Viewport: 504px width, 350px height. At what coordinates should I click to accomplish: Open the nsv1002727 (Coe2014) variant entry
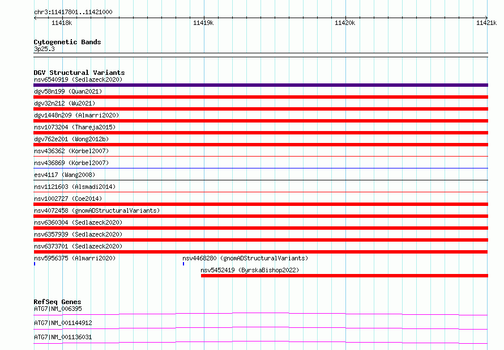click(68, 199)
